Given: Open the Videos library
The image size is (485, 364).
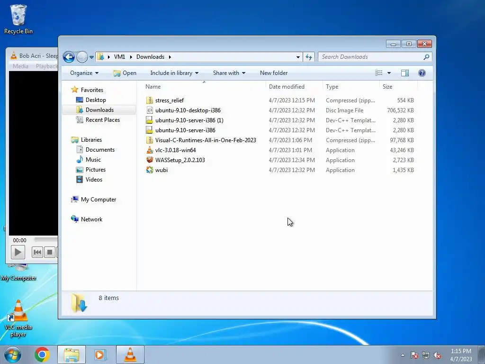Looking at the screenshot, I should (x=94, y=180).
